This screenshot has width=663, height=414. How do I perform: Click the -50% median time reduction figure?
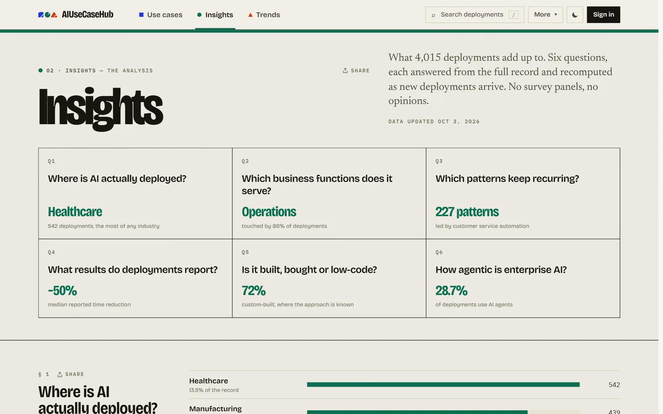(63, 291)
